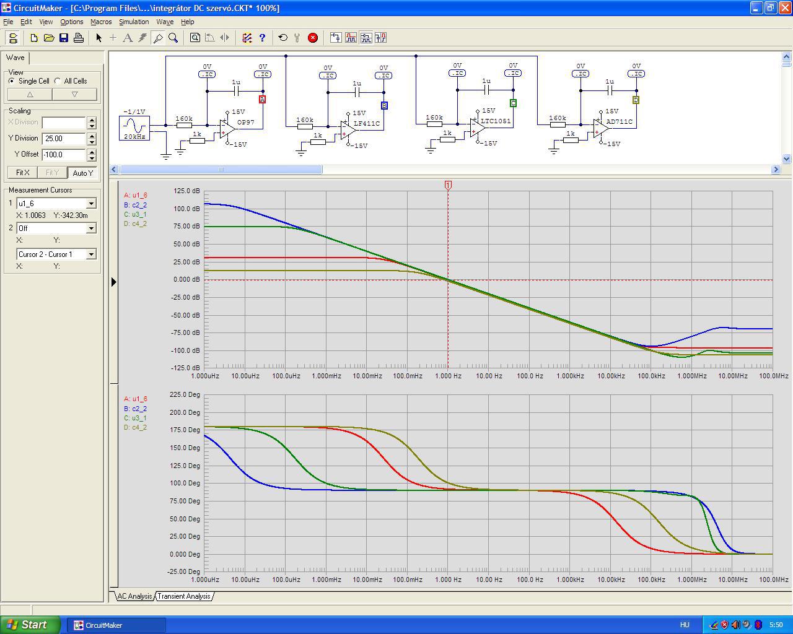This screenshot has height=634, width=793.
Task: Open the Options menu
Action: 72,22
